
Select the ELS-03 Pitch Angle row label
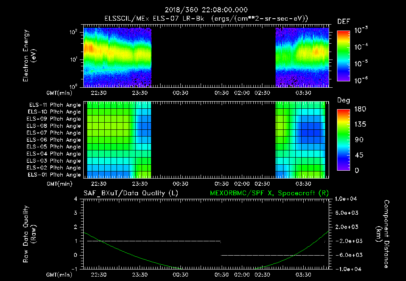point(54,161)
